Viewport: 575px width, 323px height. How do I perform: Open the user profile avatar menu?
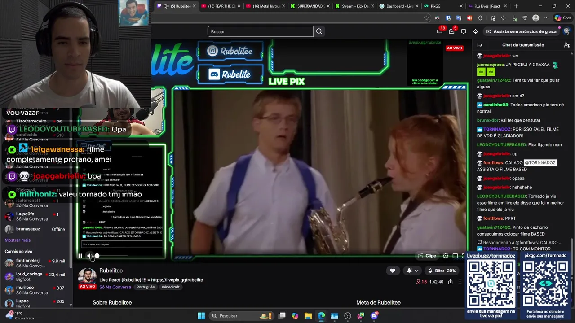tap(566, 31)
